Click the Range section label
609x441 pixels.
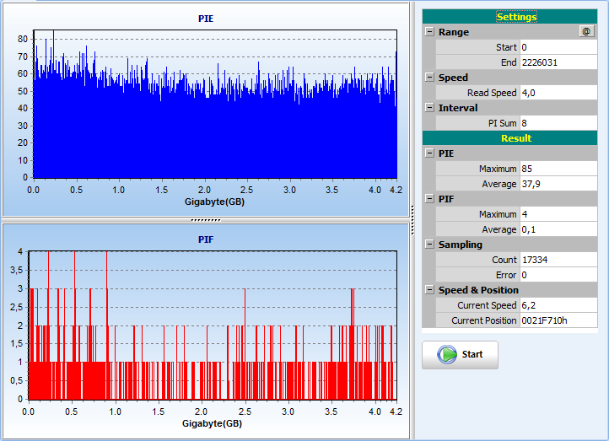point(454,32)
